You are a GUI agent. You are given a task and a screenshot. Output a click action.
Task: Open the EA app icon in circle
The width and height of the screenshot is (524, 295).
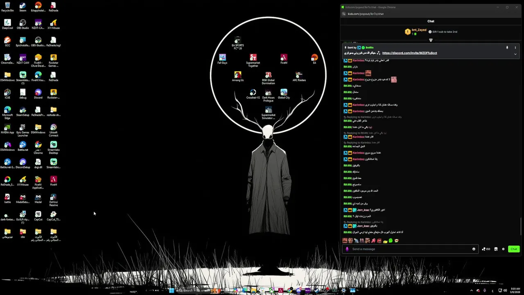pos(314,59)
